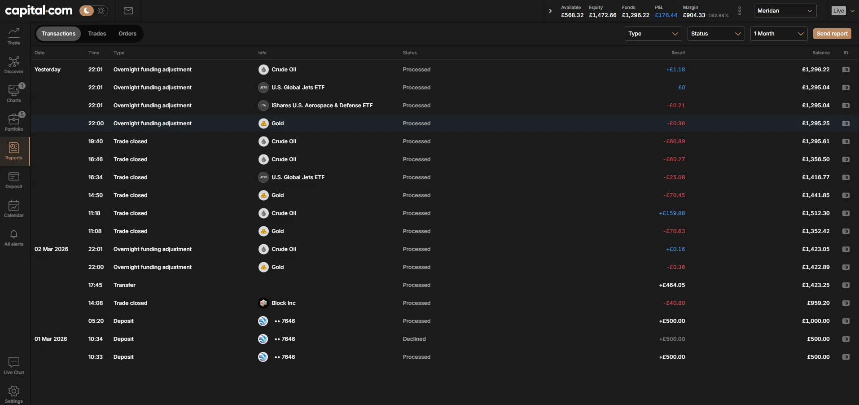This screenshot has height=405, width=859.
Task: Switch to the Trades tab
Action: tap(97, 34)
